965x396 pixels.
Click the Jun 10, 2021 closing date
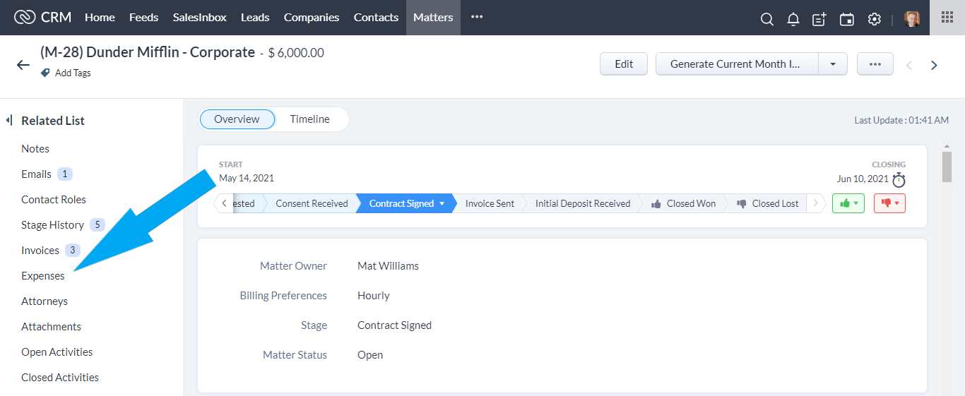pyautogui.click(x=863, y=179)
